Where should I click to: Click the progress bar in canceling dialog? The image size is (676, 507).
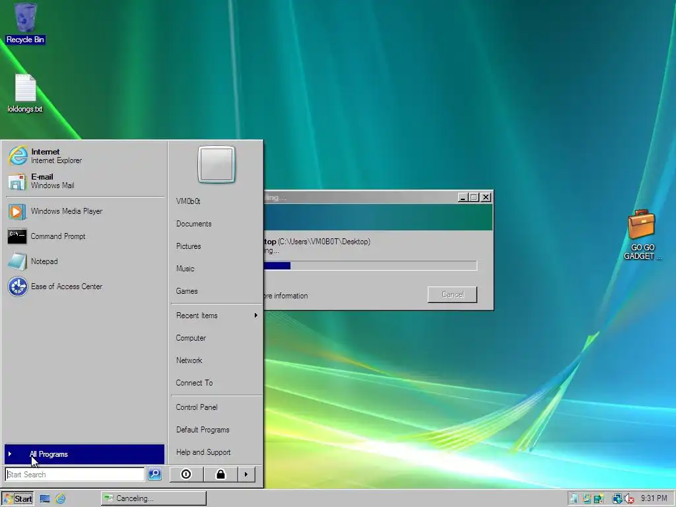(x=370, y=265)
